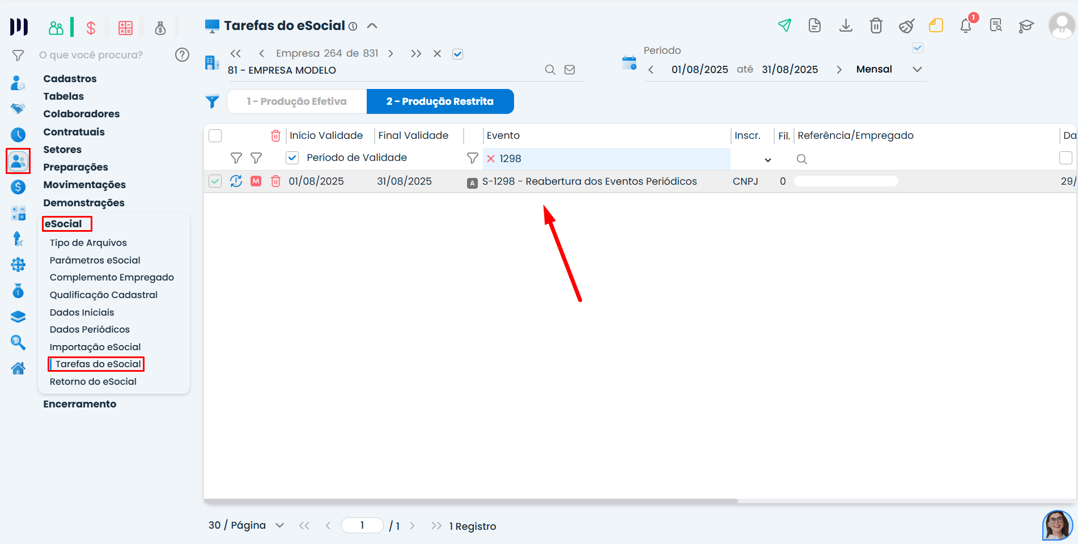The image size is (1078, 544).
Task: Open Parâmetros eSocial submenu item
Action: [x=95, y=260]
